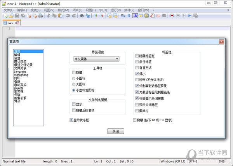Click the Stop Recording macro icon
233x166 pixels.
[178, 16]
